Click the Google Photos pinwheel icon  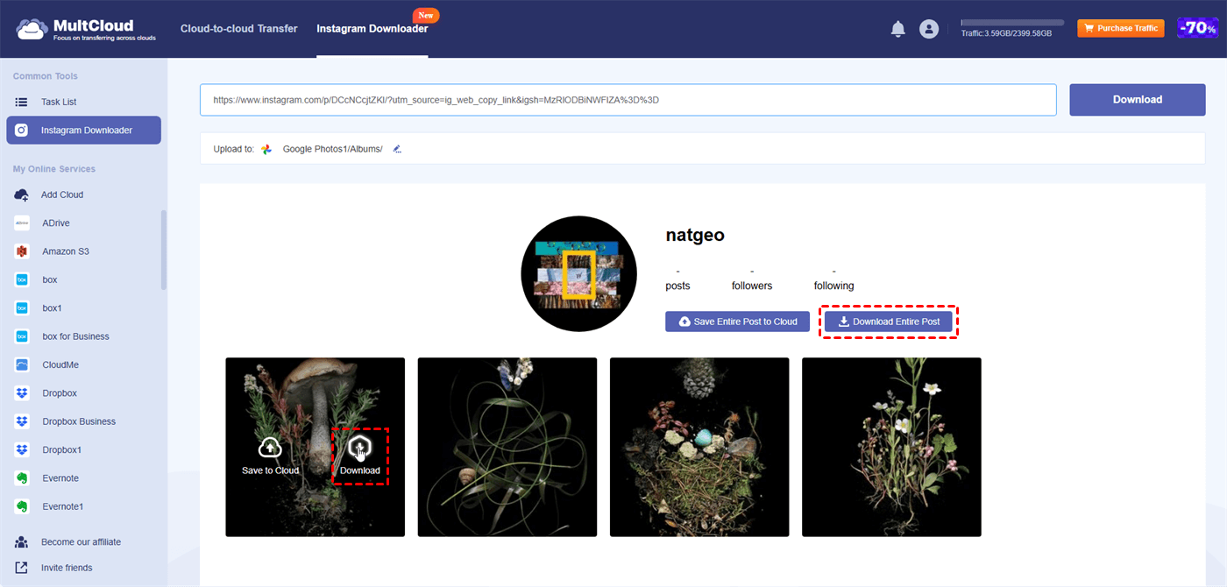pos(267,149)
